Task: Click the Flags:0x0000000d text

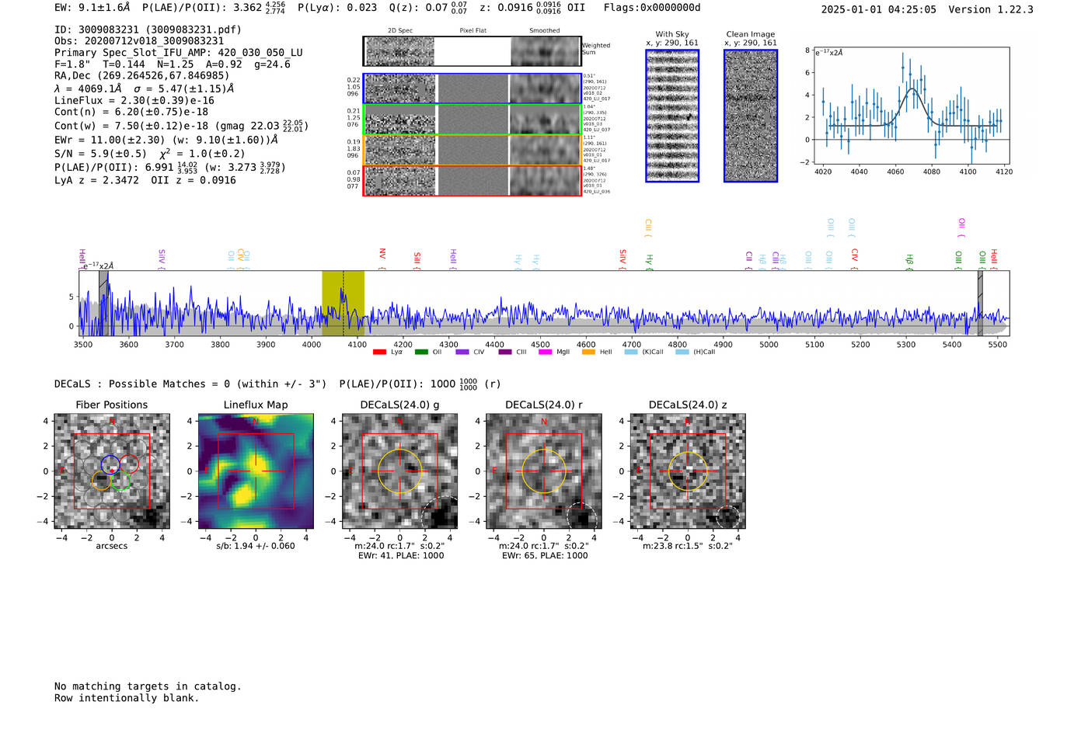Action: pos(652,8)
